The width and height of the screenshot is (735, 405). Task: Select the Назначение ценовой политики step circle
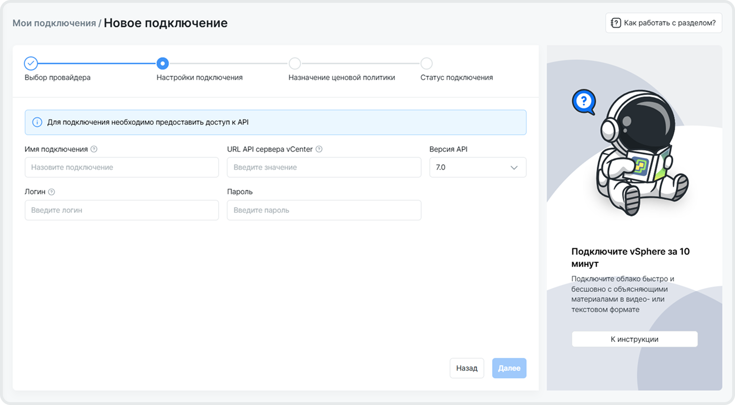(294, 63)
